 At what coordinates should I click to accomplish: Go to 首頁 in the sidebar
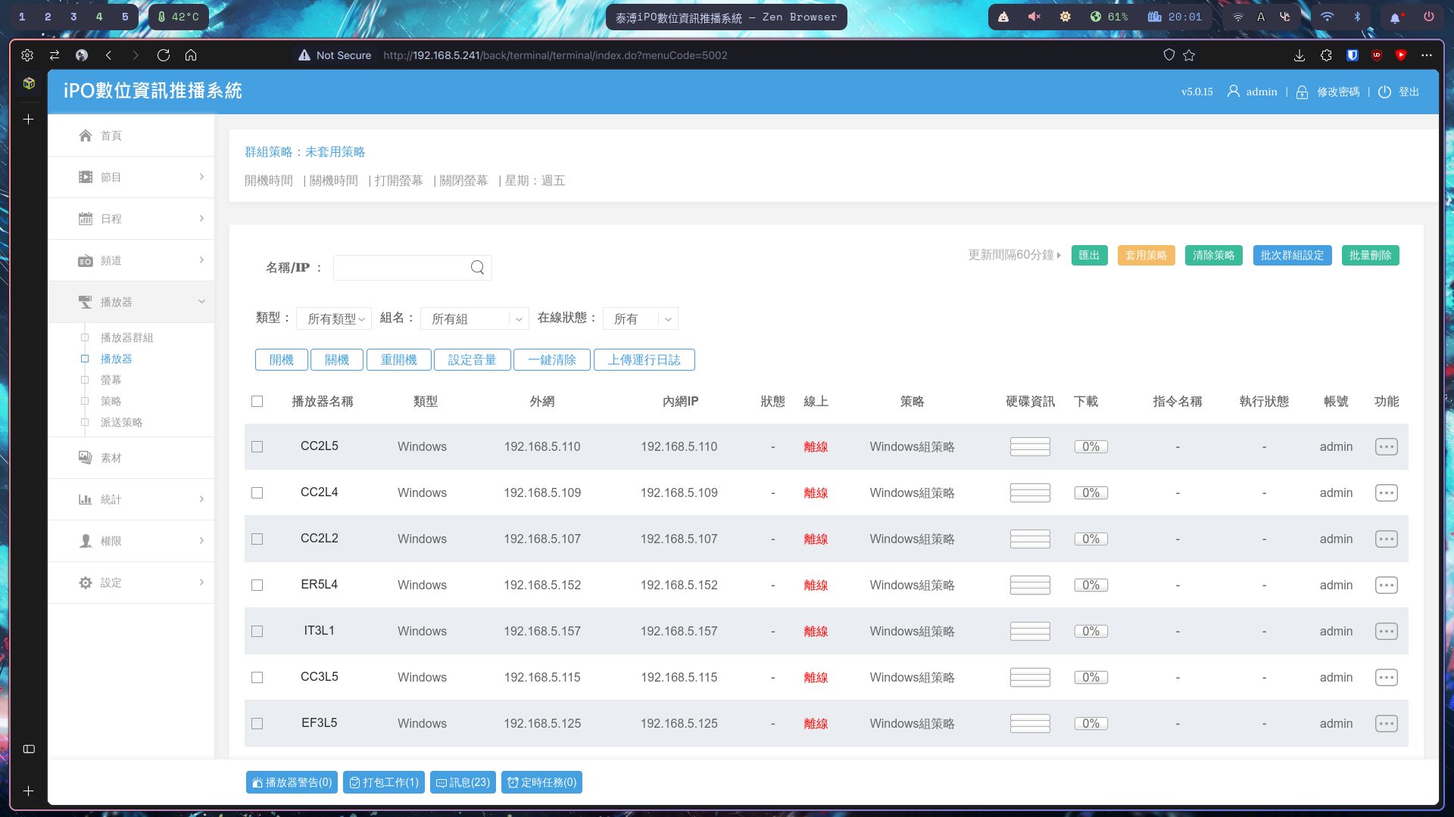click(x=131, y=135)
